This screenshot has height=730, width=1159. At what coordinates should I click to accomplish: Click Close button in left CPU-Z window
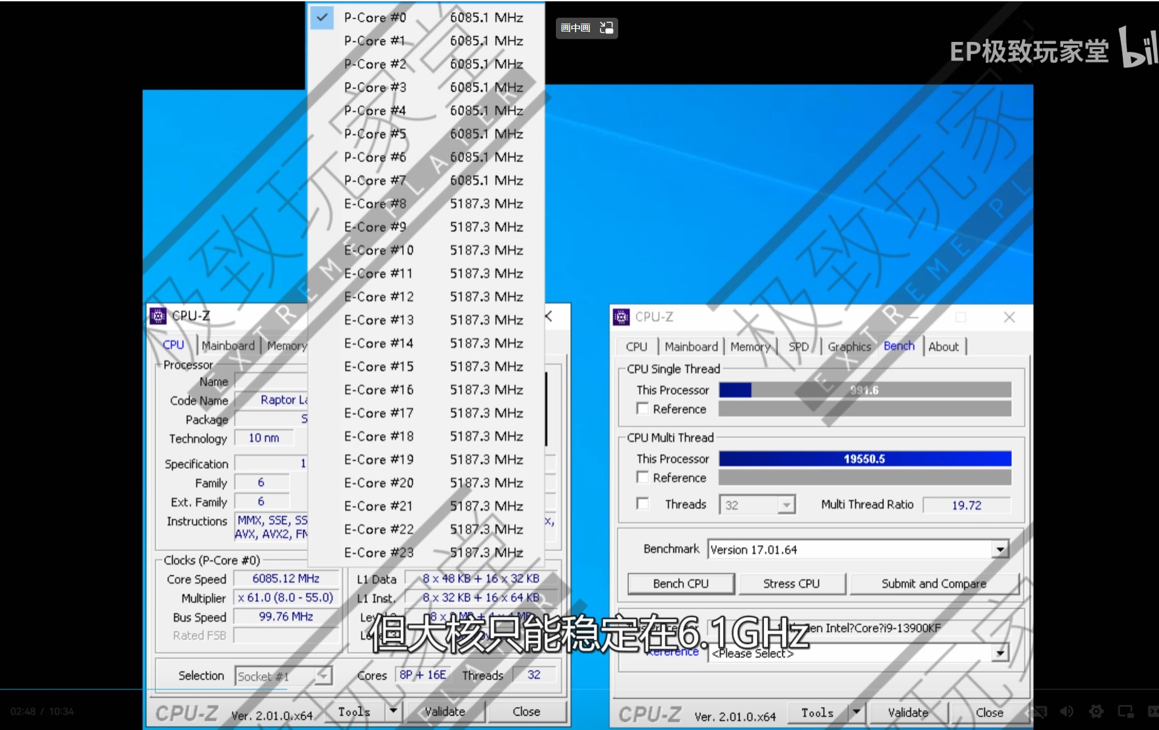[x=526, y=712]
